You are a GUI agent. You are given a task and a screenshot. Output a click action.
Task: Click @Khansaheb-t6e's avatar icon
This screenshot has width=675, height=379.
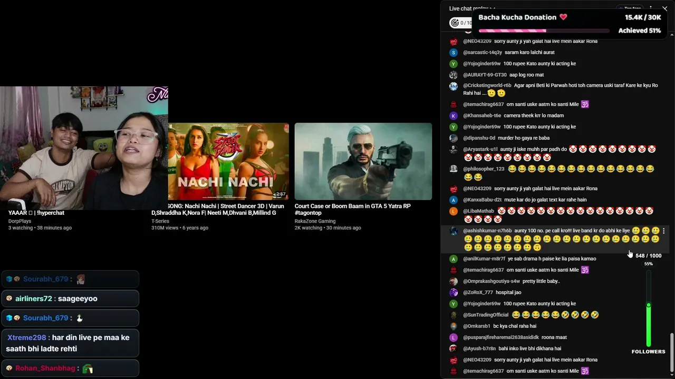point(453,116)
